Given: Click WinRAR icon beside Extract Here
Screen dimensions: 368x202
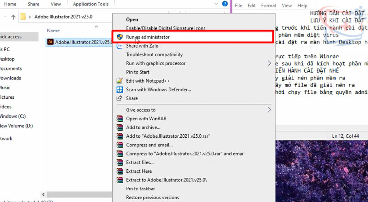Looking at the screenshot, I should coord(120,171).
